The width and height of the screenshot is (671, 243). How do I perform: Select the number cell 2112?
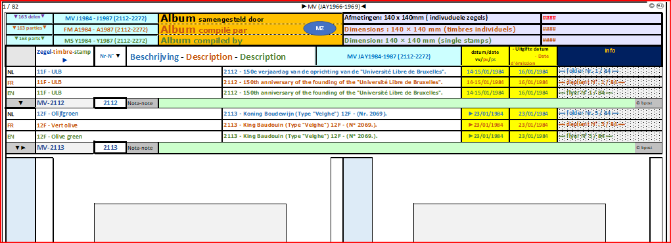pyautogui.click(x=110, y=103)
